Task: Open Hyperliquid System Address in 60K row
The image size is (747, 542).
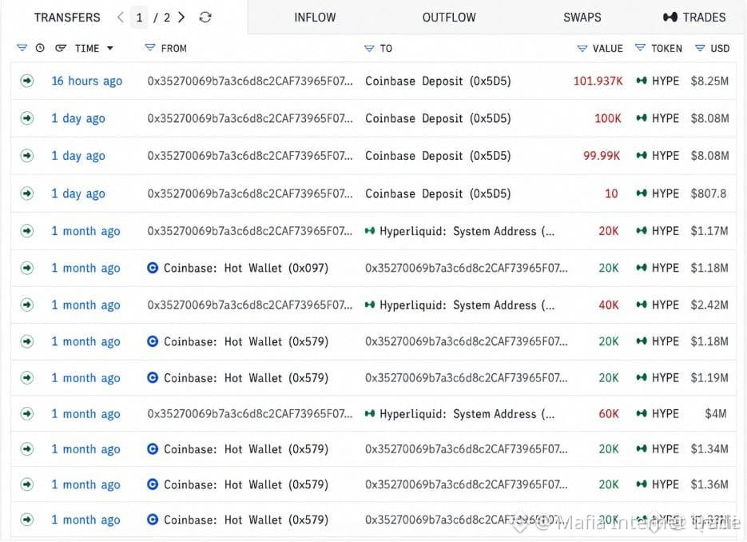Action: (459, 414)
